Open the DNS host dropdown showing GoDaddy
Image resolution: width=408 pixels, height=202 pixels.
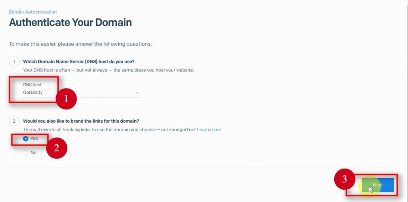point(80,92)
